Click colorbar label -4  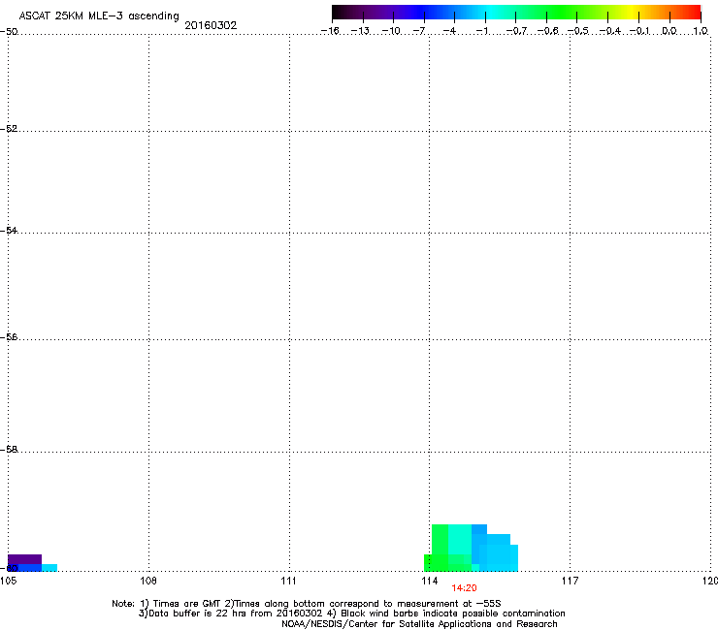[x=449, y=31]
